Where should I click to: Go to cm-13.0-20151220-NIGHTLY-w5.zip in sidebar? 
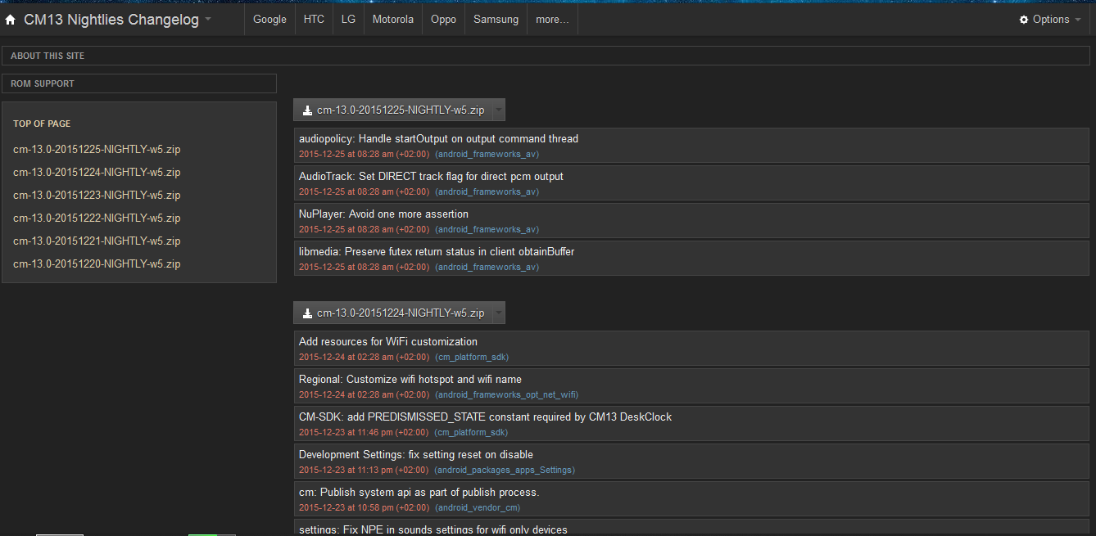coord(97,263)
